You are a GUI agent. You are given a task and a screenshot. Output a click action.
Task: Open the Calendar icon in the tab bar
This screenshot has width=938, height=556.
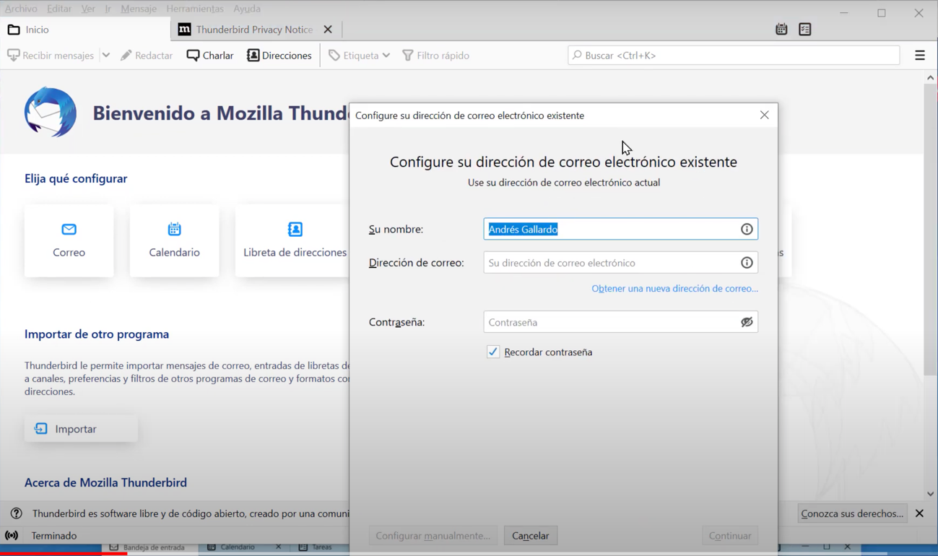point(781,30)
